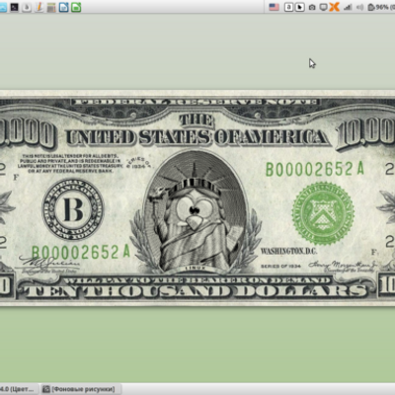Launch LibreOffice Writer from the top panel
This screenshot has width=395, height=395.
tap(63, 7)
